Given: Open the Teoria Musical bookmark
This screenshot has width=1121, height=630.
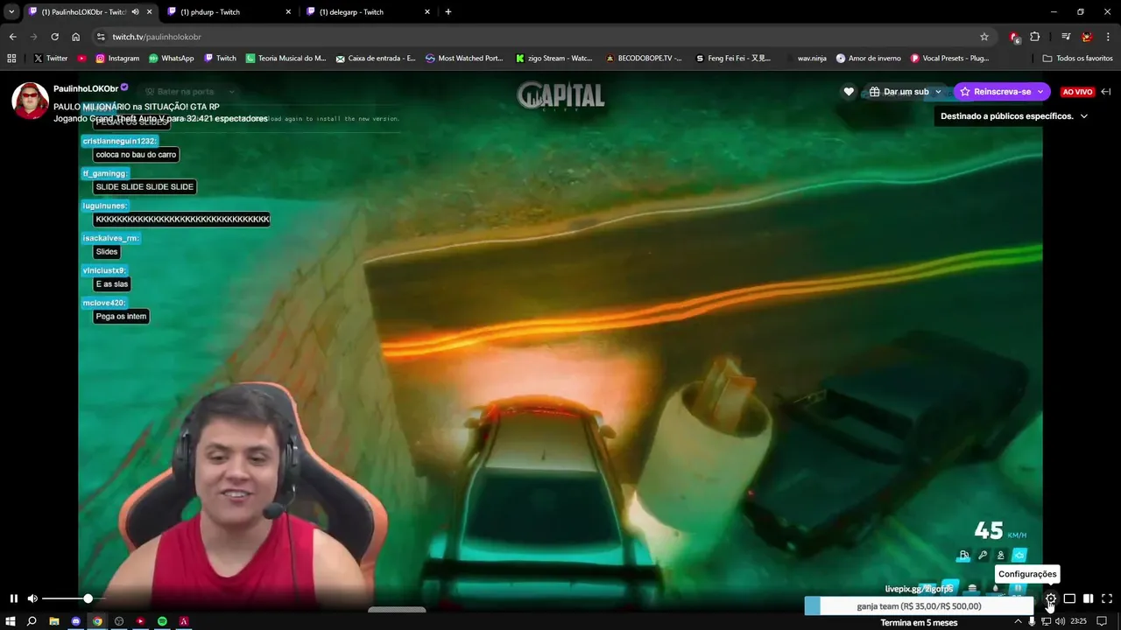Looking at the screenshot, I should 286,59.
